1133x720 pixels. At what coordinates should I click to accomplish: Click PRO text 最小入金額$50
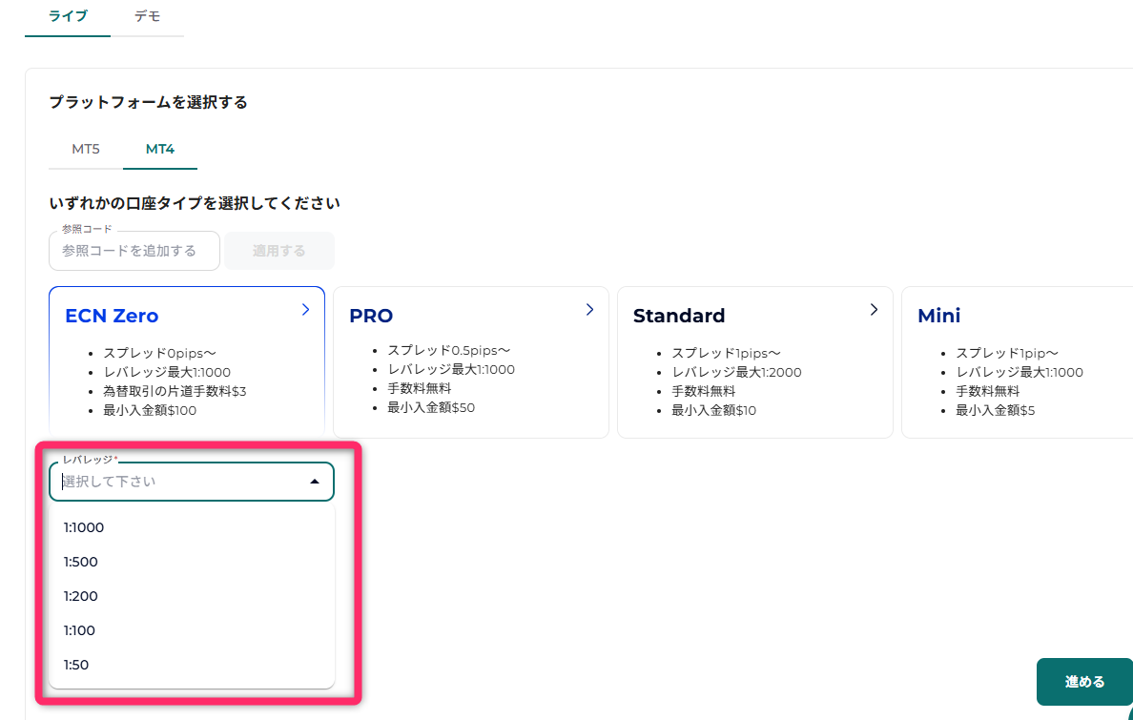431,408
